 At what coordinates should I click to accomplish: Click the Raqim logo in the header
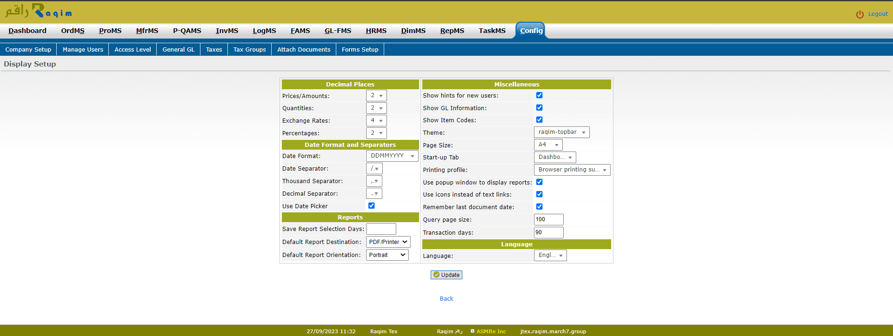39,11
